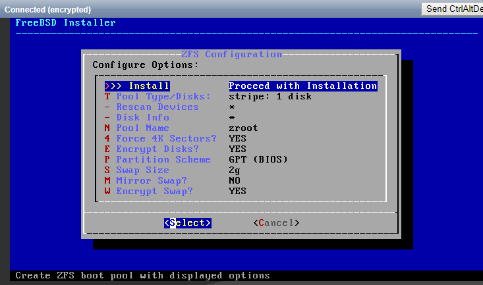The height and width of the screenshot is (285, 483).
Task: Toggle Force 4K Sectors option
Action: [x=161, y=138]
